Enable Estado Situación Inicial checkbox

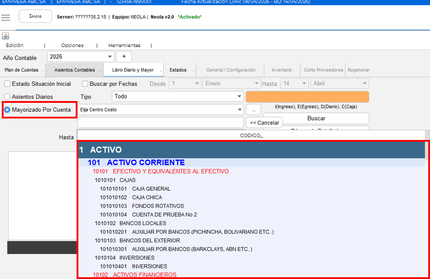tap(8, 84)
